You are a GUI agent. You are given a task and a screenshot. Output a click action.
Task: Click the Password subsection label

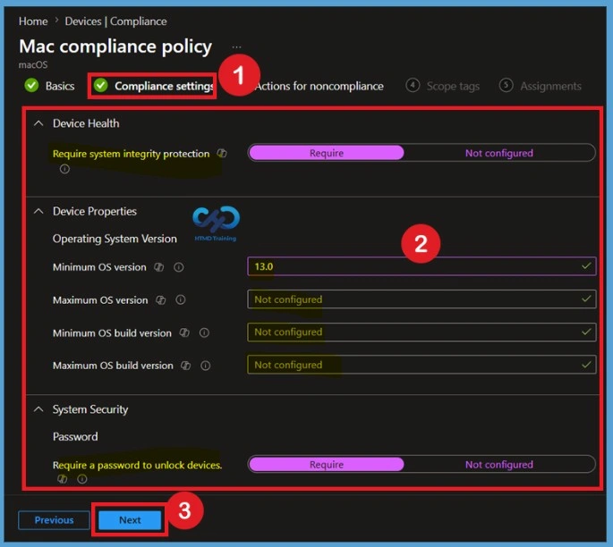click(x=75, y=436)
